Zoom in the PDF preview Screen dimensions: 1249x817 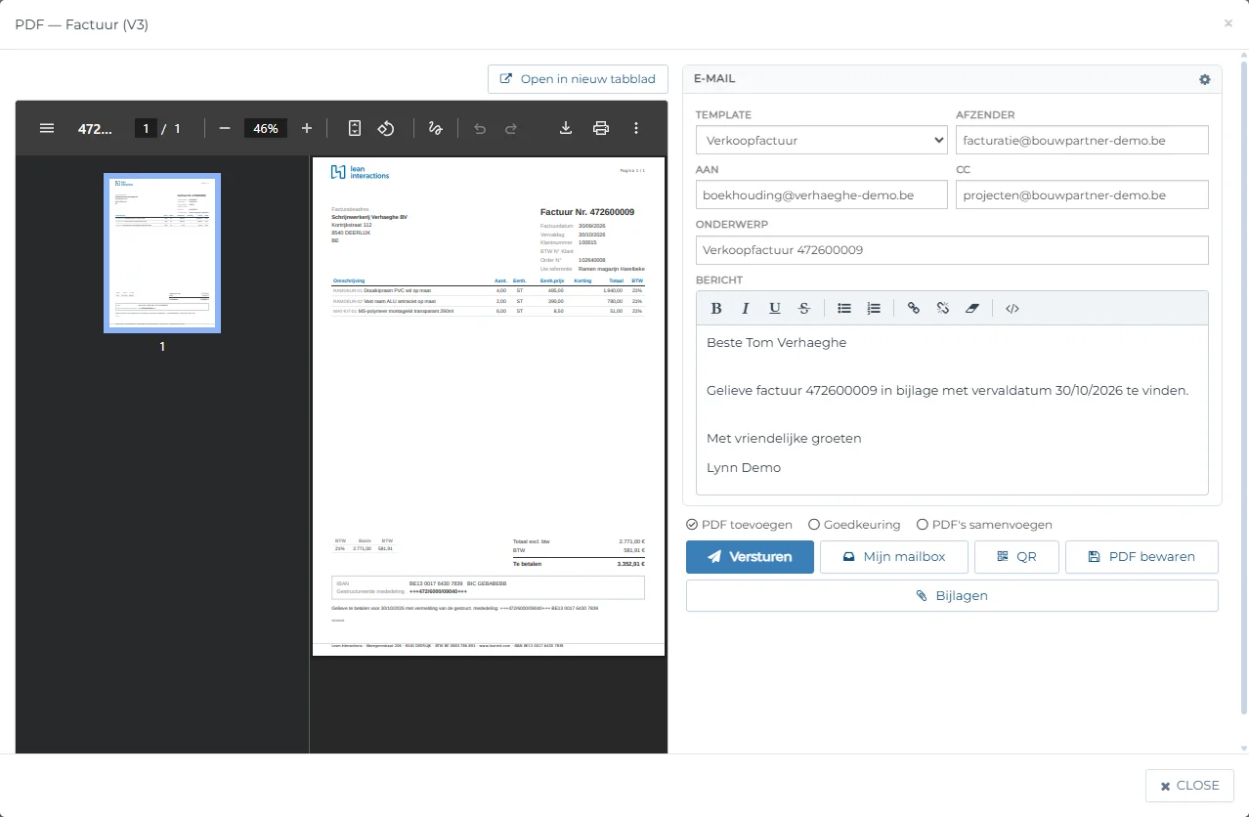(307, 128)
